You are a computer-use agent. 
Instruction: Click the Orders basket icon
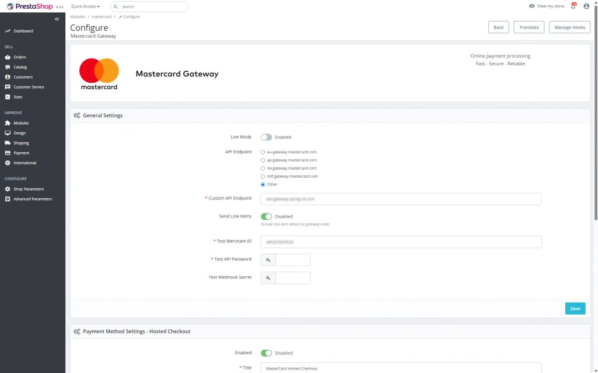[x=8, y=57]
